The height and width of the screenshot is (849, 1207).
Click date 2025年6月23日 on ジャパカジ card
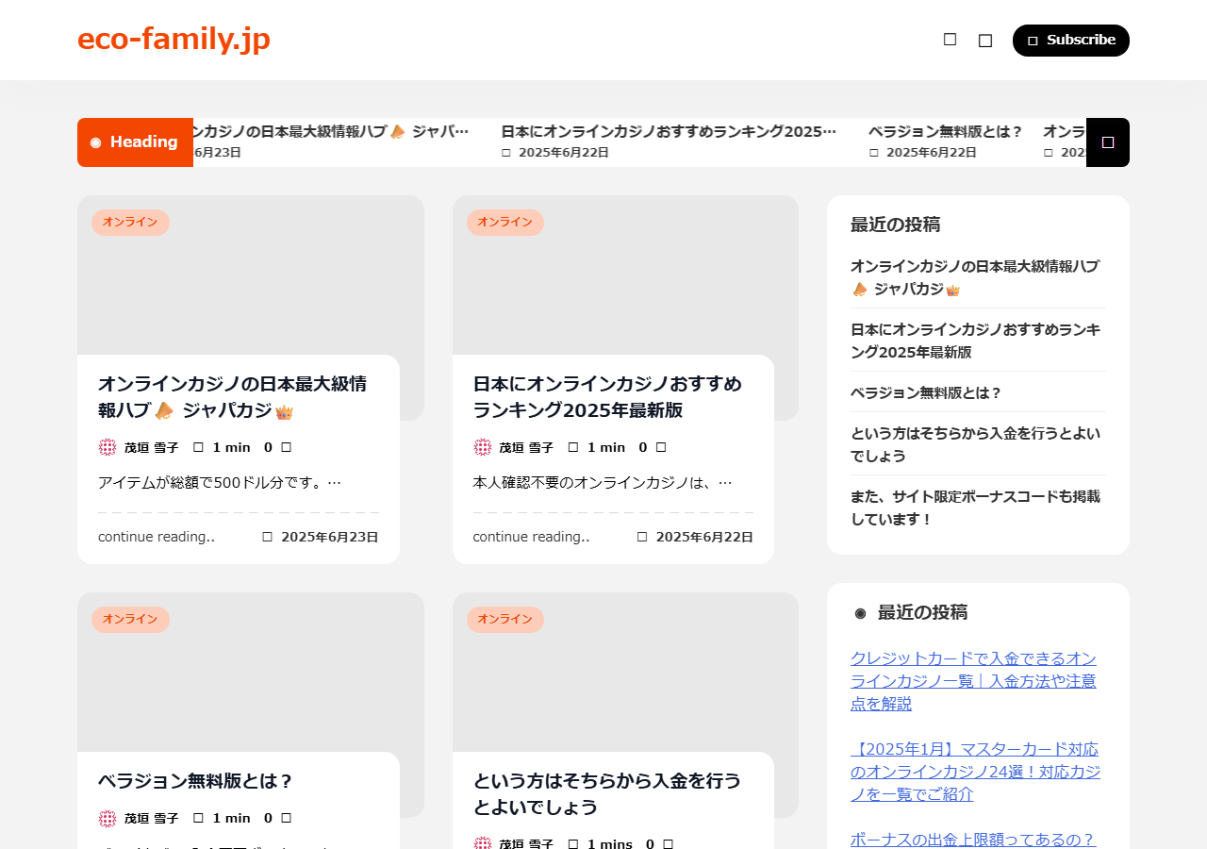tap(330, 537)
